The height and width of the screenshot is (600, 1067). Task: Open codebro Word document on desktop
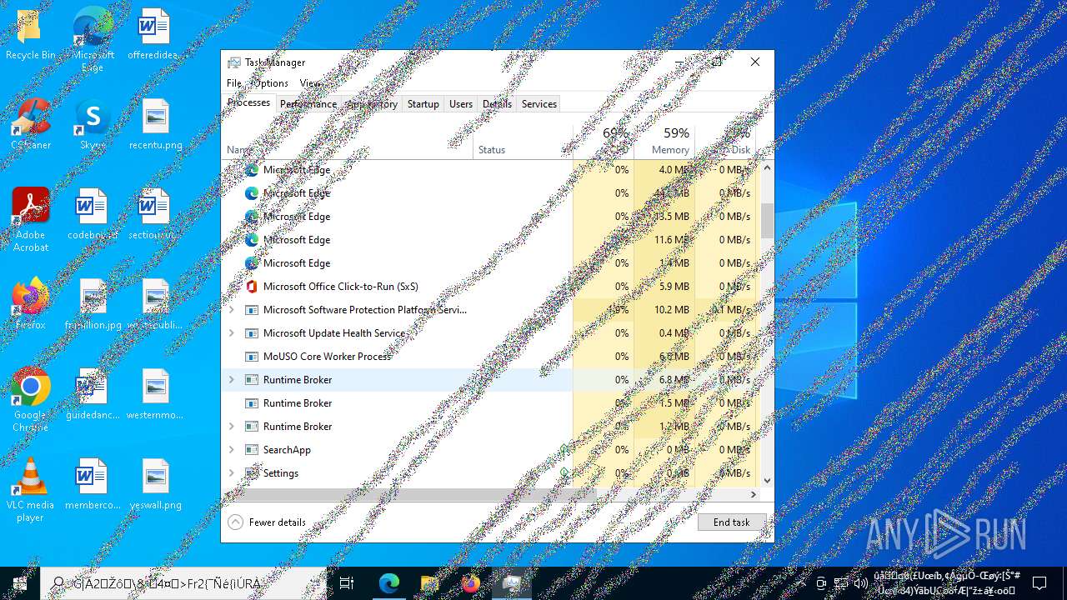93,215
